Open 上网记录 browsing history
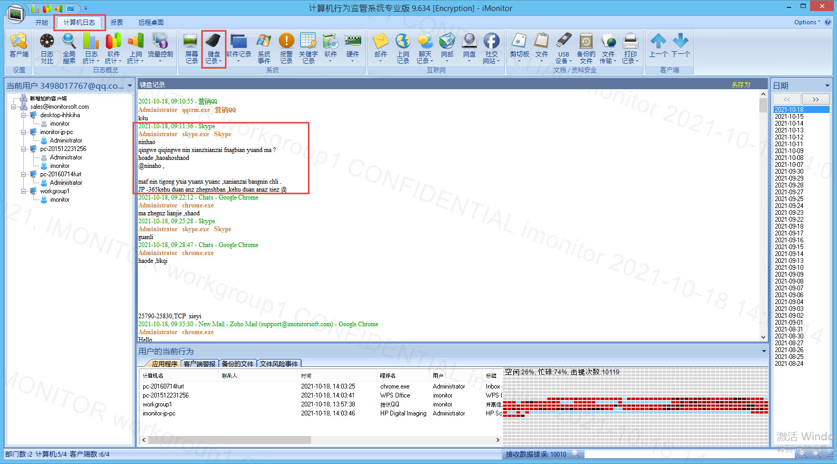 point(403,49)
